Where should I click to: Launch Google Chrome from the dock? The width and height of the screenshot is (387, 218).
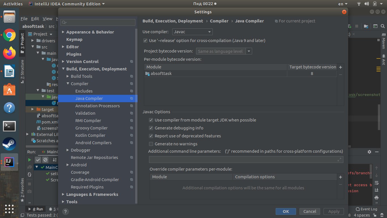(9, 35)
